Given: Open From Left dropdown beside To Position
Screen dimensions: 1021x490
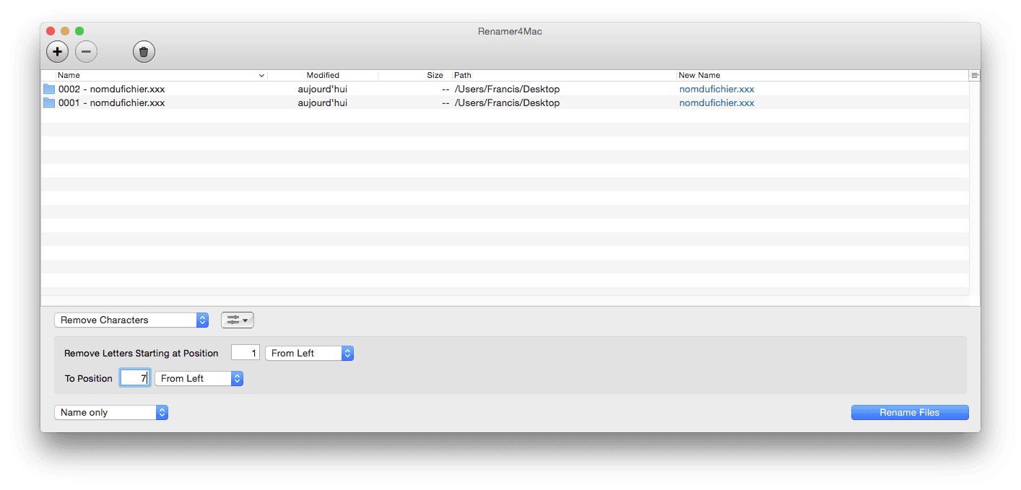Looking at the screenshot, I should [x=199, y=378].
